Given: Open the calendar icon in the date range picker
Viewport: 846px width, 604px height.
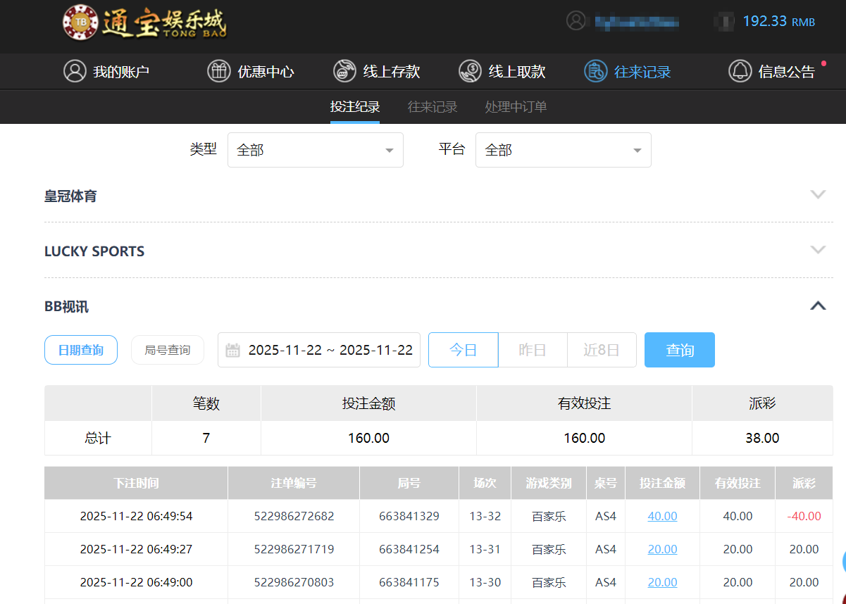Looking at the screenshot, I should [232, 349].
